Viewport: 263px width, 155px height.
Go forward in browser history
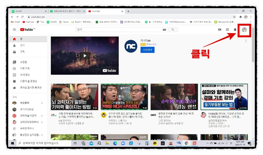tap(17, 17)
